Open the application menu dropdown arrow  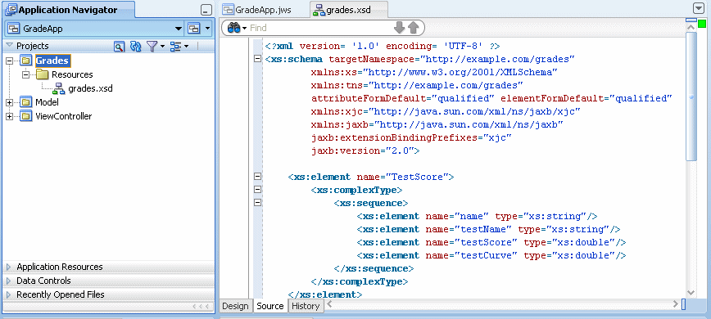tap(208, 29)
